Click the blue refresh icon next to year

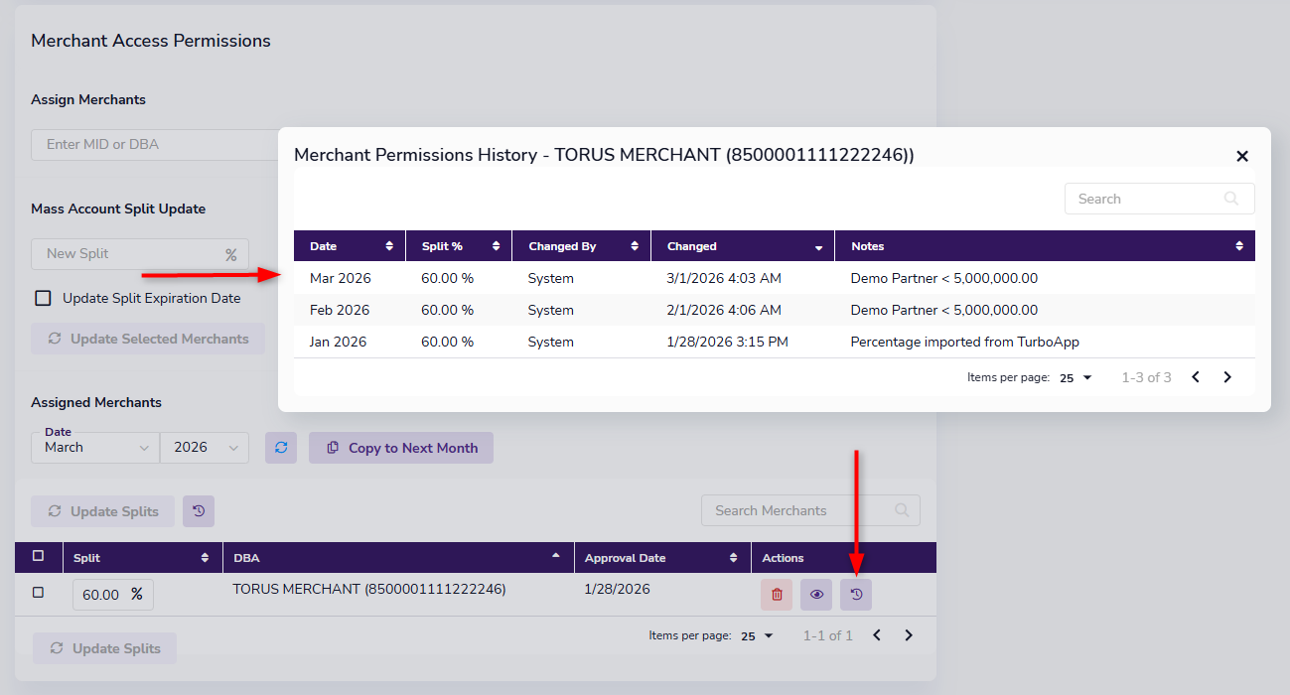point(281,448)
